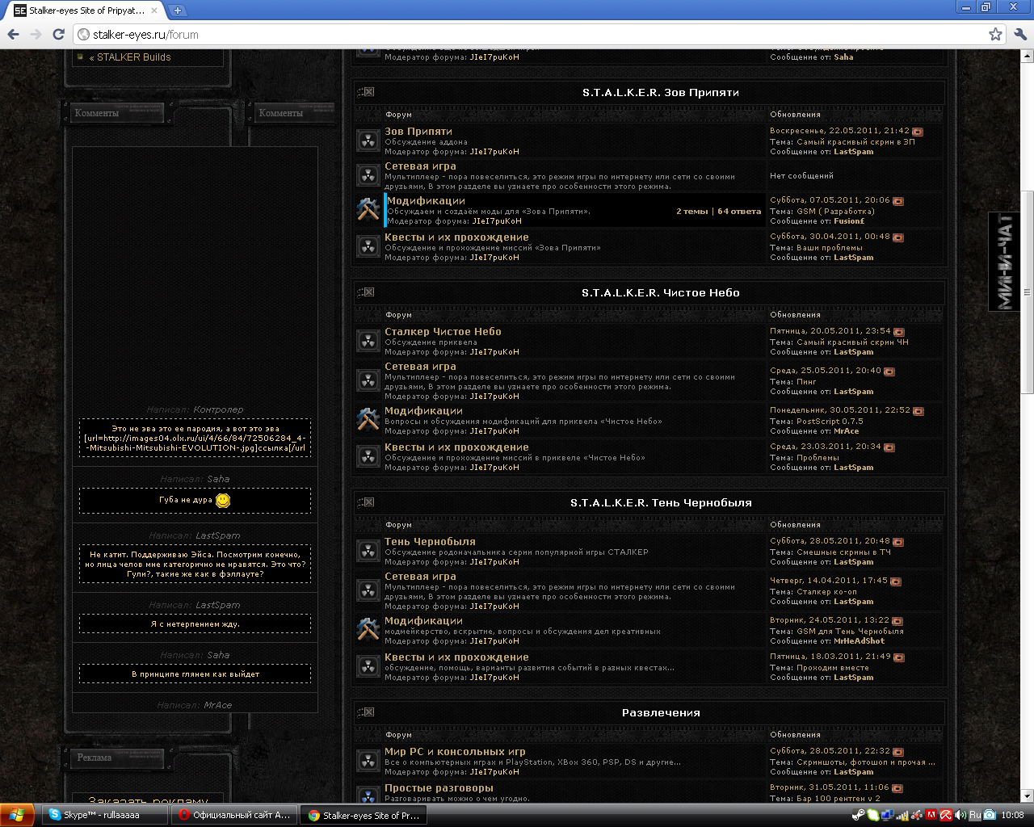Screen dimensions: 1034x827
Task: Open the Сталкер Чистое Небо forum
Action: pyautogui.click(x=443, y=332)
